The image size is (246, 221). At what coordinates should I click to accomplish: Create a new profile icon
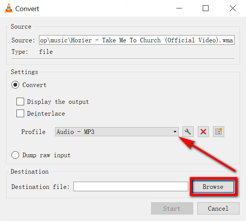[x=218, y=132]
